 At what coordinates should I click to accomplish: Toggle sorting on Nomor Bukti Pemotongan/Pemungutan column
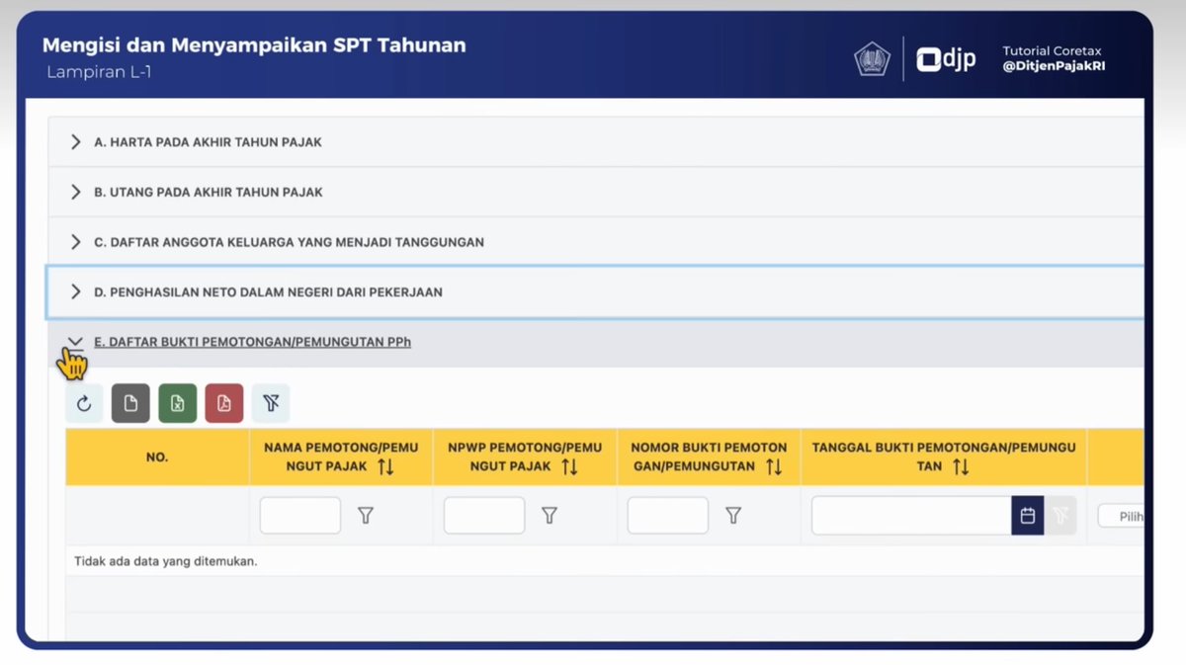[x=774, y=466]
